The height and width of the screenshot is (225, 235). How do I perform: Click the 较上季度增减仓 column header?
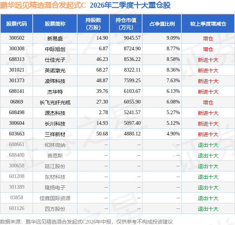tap(208, 23)
